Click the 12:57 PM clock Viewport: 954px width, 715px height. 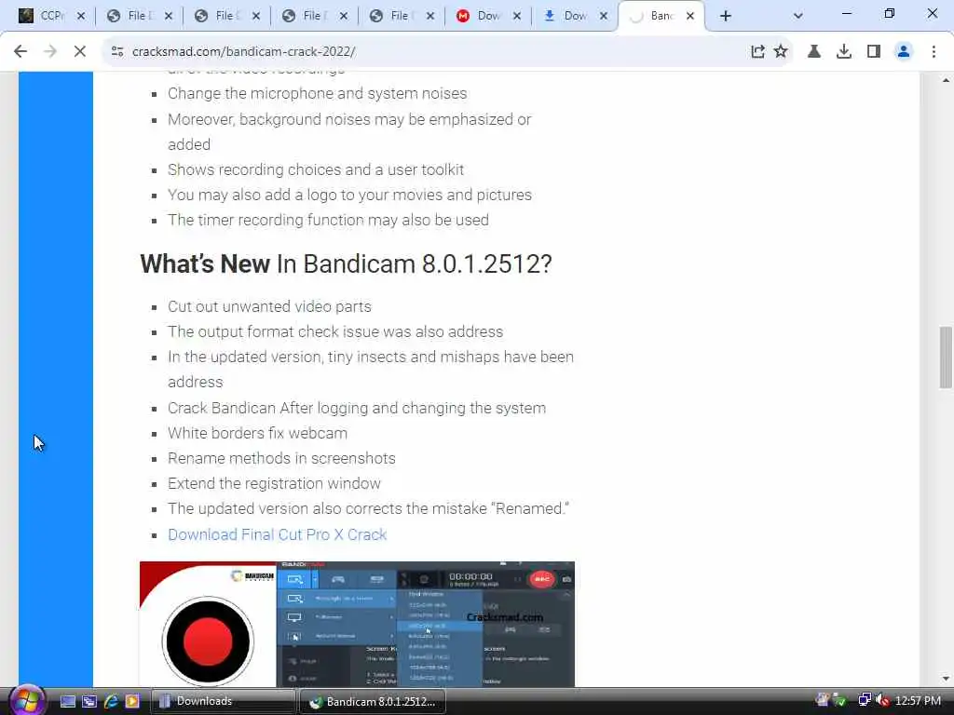click(x=918, y=701)
